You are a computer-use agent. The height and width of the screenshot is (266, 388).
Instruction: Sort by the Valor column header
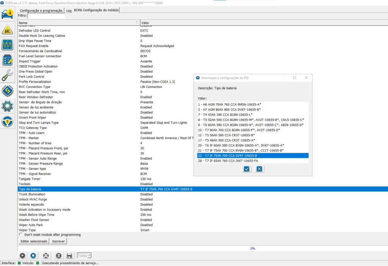pos(264,23)
